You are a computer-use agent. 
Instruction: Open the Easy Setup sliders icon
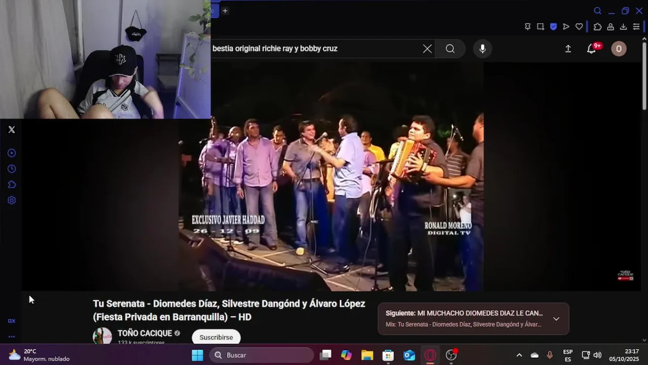tap(636, 27)
